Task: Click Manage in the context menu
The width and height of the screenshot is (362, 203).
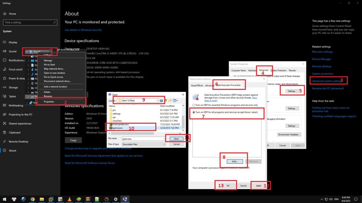Action: click(x=48, y=61)
